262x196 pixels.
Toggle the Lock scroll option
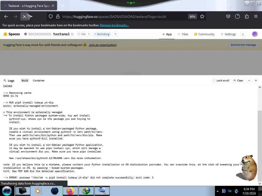tap(221, 80)
